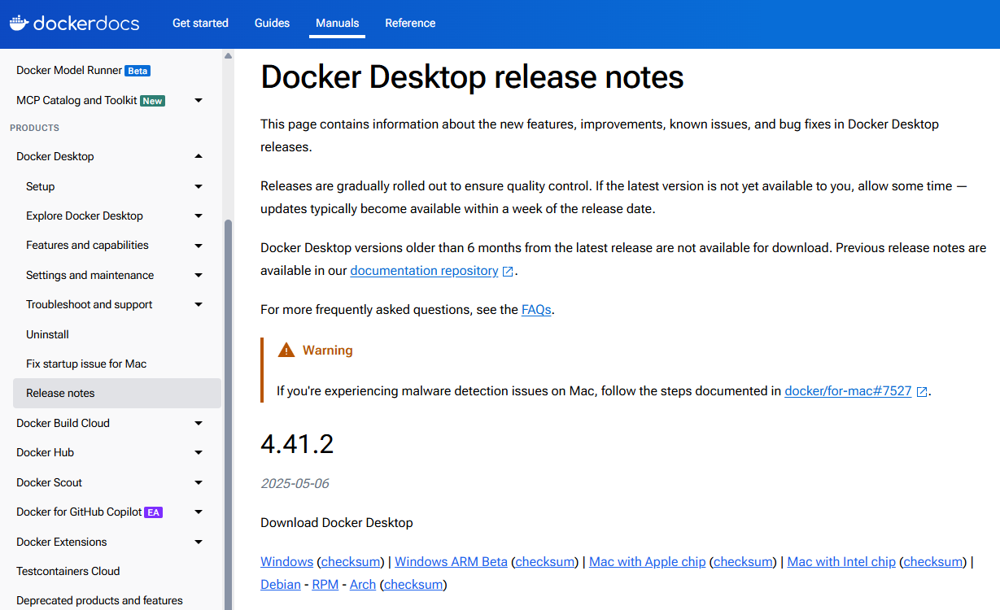Click the New badge on MCP Catalog and Toolkit
Screen dimensions: 1000x610
coord(152,100)
